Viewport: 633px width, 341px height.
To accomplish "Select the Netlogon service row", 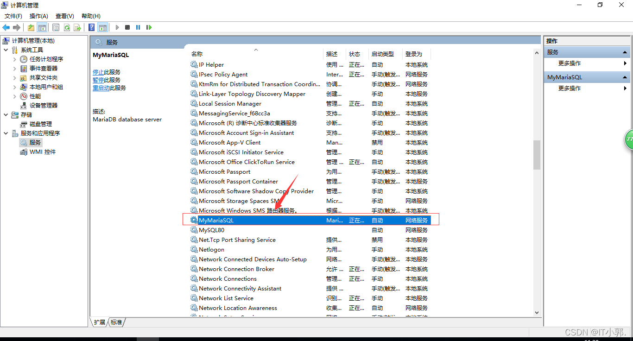I will (310, 250).
